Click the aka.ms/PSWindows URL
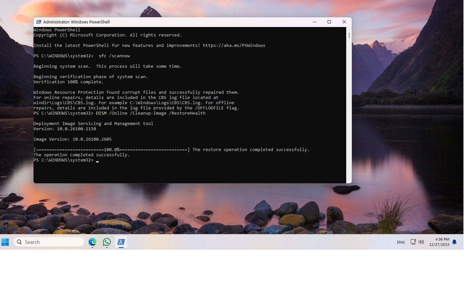This screenshot has width=469, height=293. [234, 46]
